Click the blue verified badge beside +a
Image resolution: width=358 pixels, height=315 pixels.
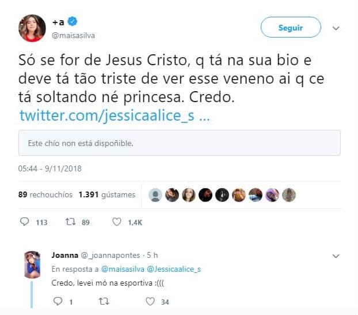(73, 22)
